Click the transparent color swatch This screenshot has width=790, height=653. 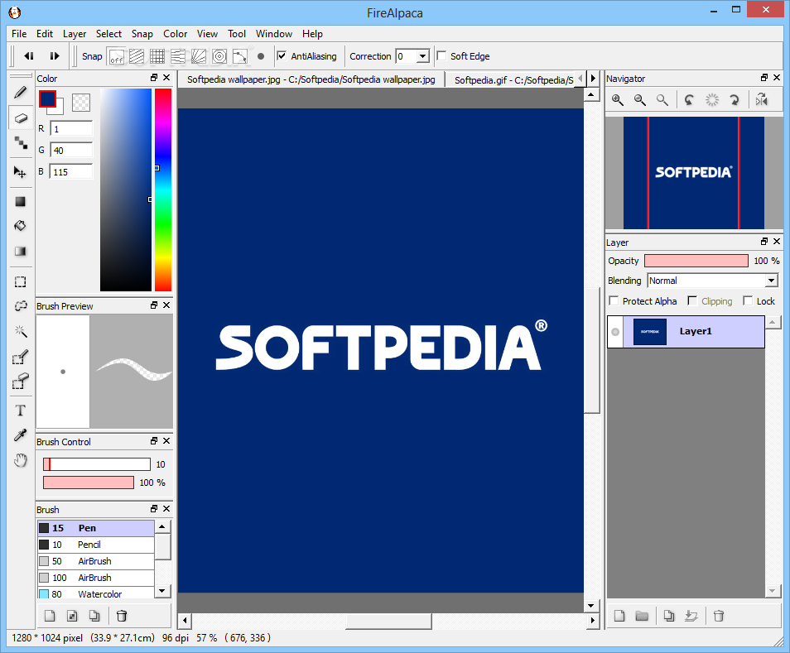point(81,102)
